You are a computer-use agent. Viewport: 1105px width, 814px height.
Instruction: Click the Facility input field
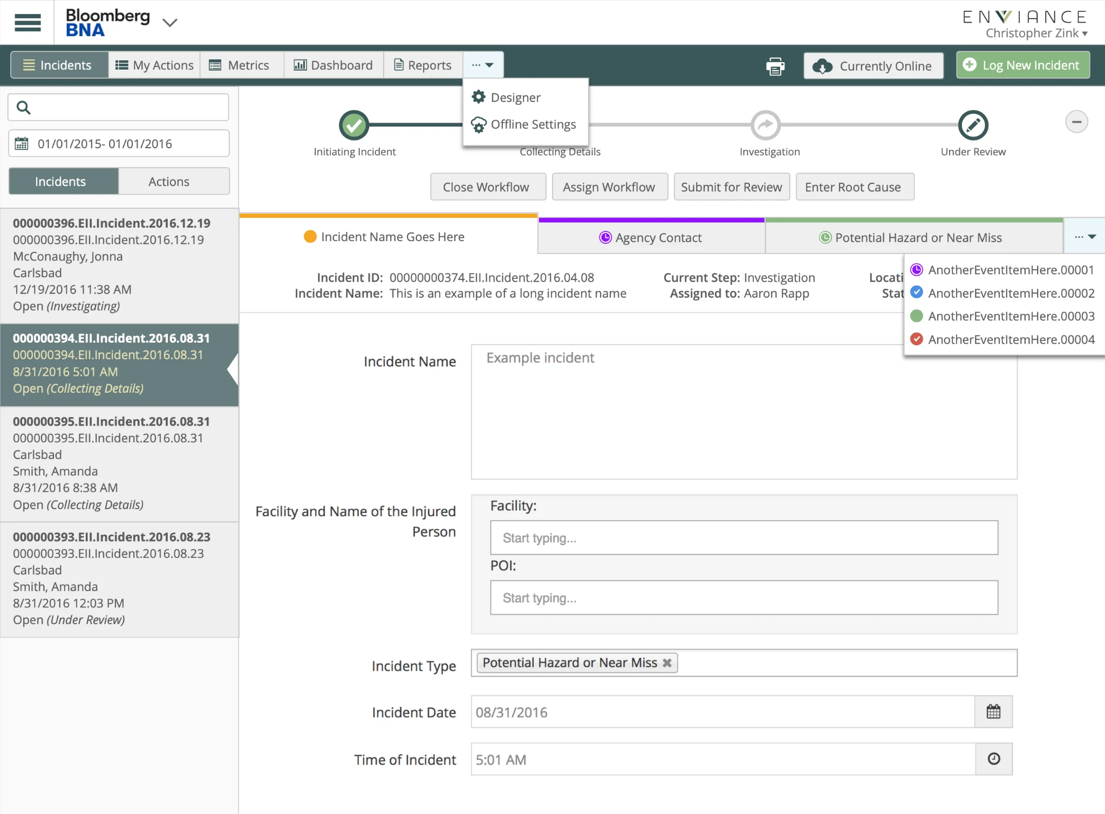click(x=744, y=537)
